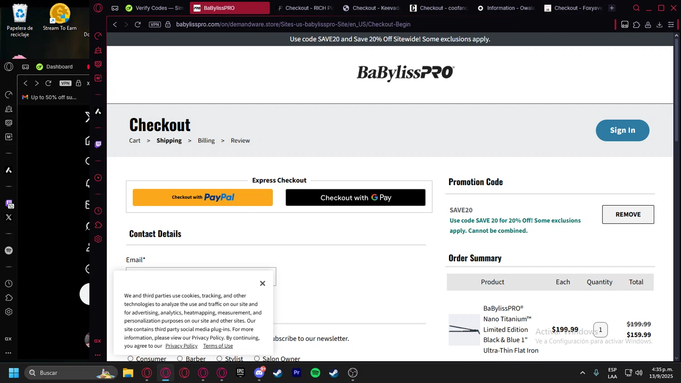Viewport: 681px width, 383px height.
Task: Switch to Checkout - Foxyave tab
Action: coord(573,8)
